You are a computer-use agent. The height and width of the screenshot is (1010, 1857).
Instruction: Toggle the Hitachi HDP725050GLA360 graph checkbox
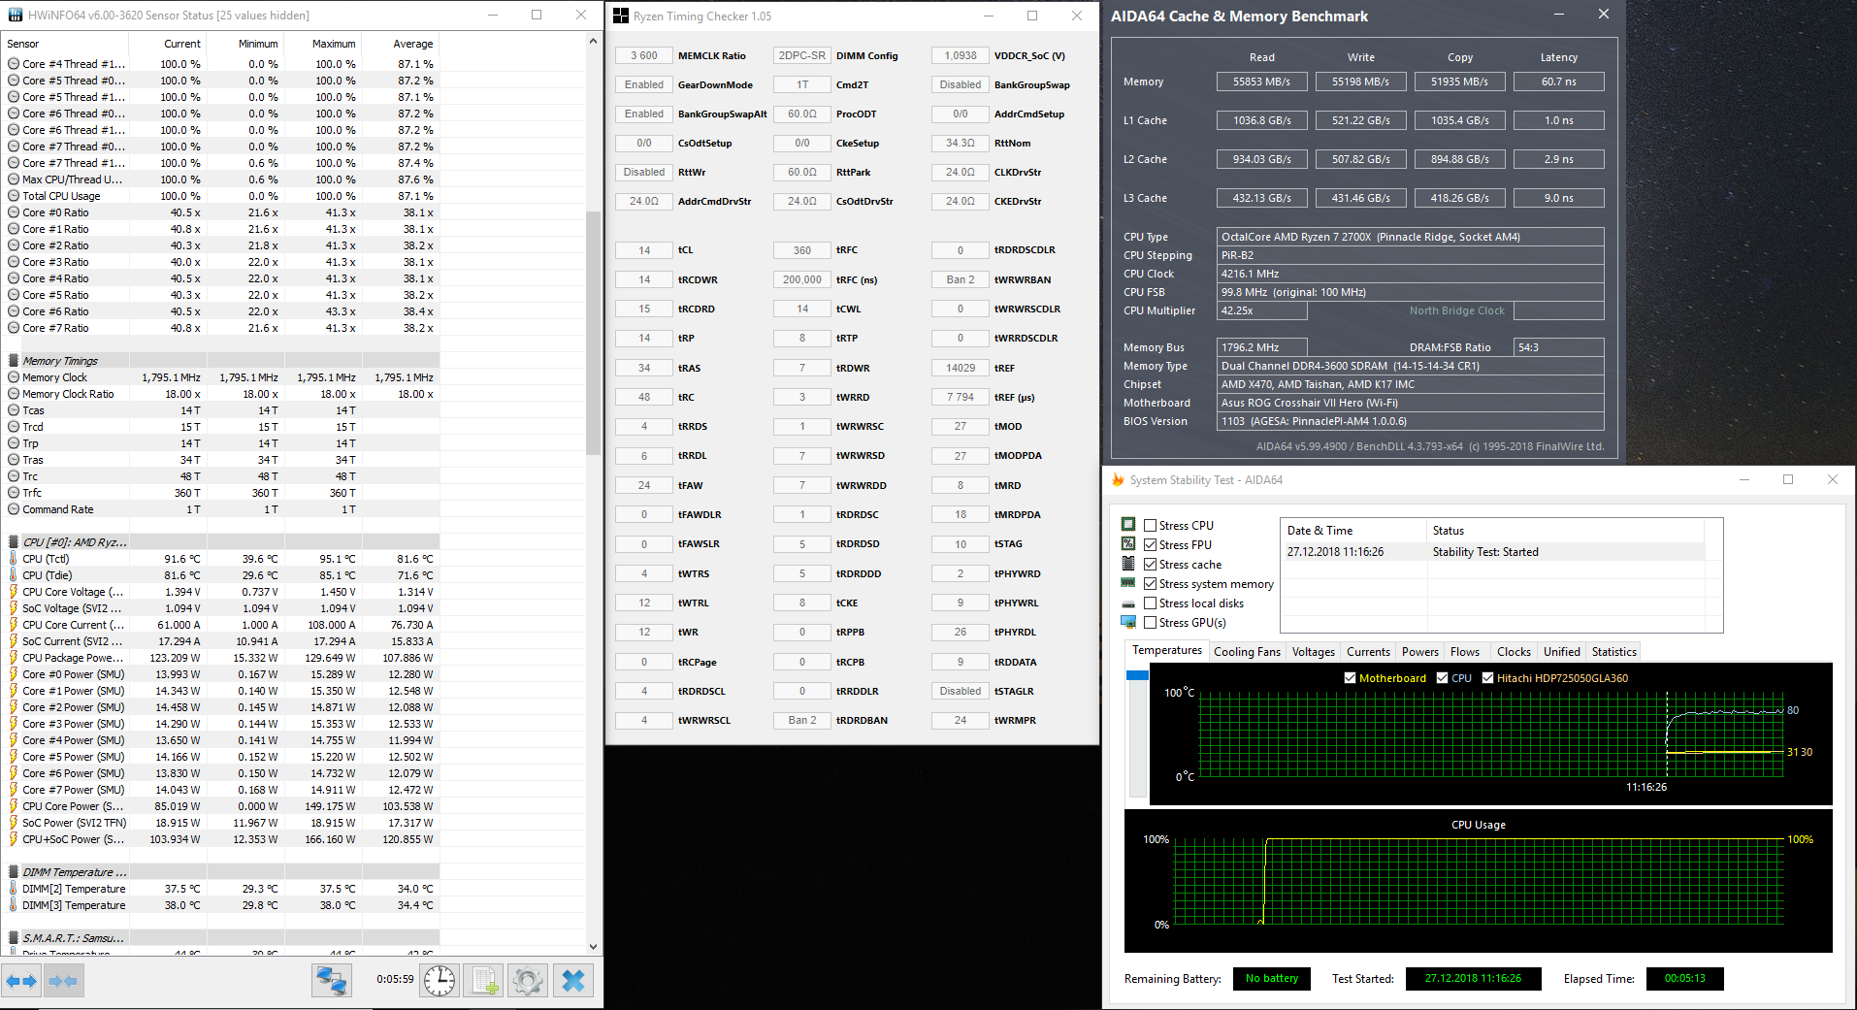point(1487,678)
